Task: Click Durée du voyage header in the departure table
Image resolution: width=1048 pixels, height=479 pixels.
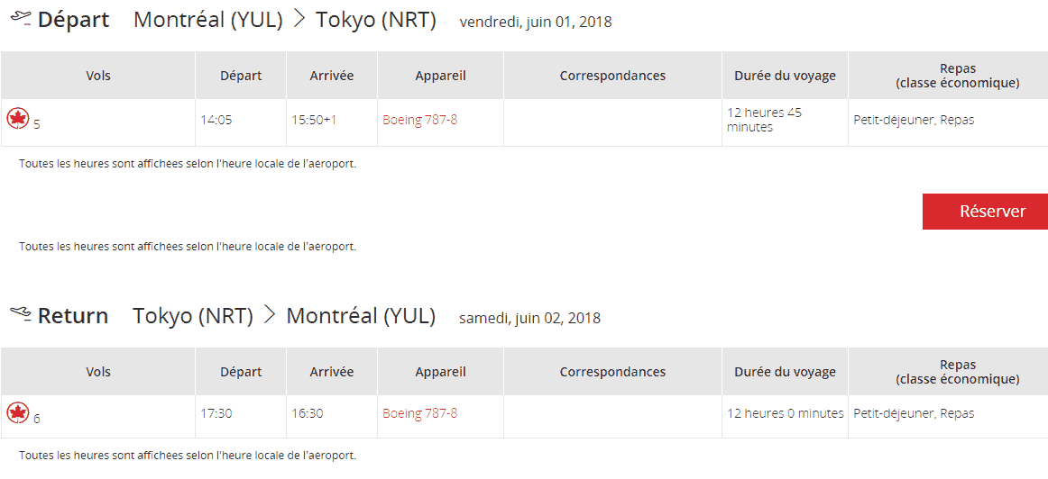Action: (x=785, y=76)
